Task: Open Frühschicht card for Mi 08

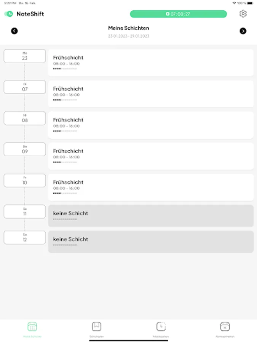Action: pyautogui.click(x=151, y=125)
